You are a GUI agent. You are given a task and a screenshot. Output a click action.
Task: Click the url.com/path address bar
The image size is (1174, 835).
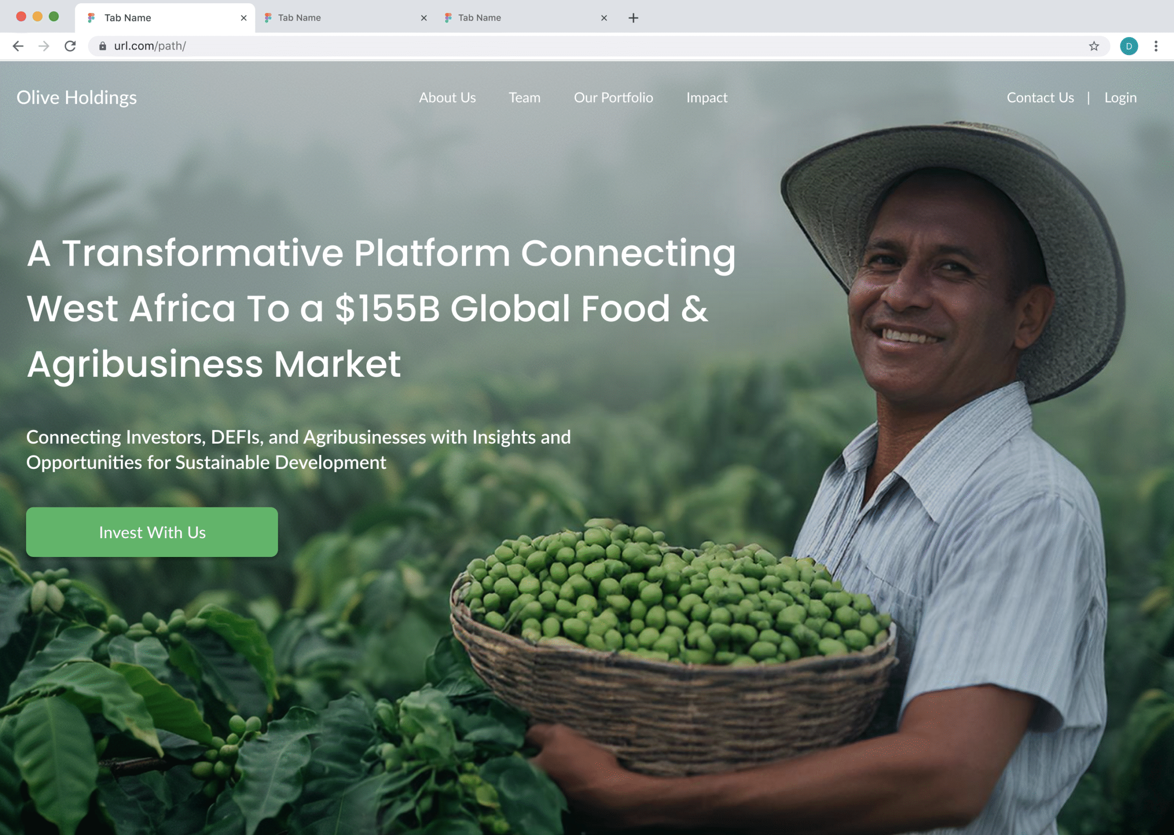click(x=591, y=46)
